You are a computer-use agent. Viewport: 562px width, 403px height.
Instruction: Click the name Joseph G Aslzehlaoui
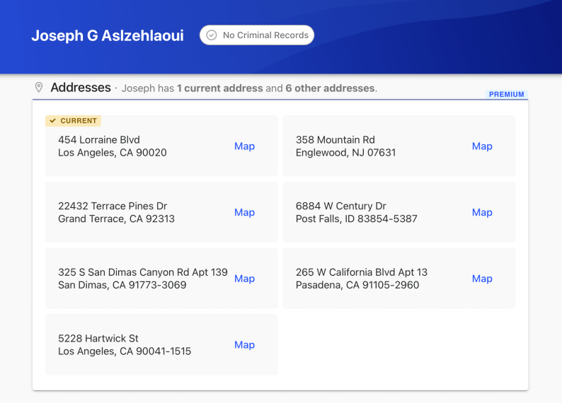(x=108, y=35)
